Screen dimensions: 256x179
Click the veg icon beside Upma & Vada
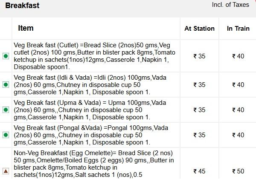(x=6, y=110)
